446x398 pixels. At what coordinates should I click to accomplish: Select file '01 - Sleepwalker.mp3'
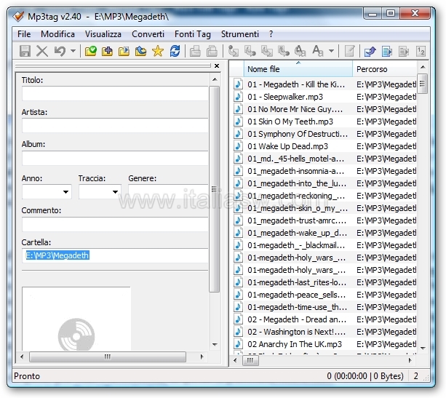pos(285,97)
